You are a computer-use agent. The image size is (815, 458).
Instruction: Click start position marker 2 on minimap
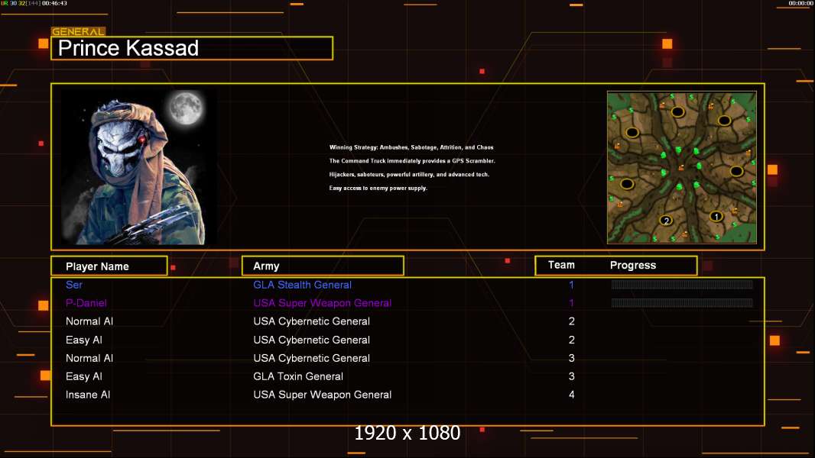pos(667,221)
